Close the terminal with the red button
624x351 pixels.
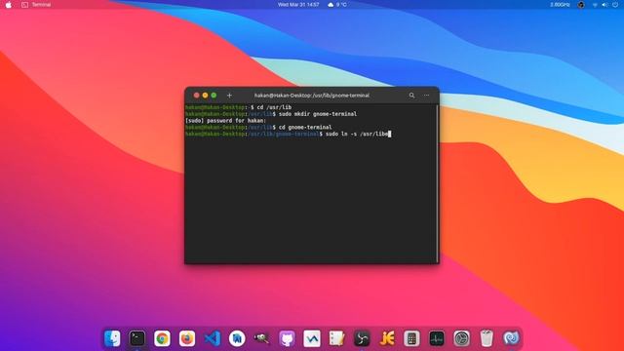click(196, 96)
